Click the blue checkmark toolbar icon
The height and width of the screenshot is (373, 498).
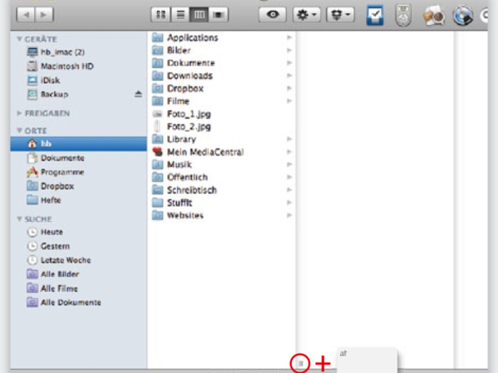(x=374, y=15)
